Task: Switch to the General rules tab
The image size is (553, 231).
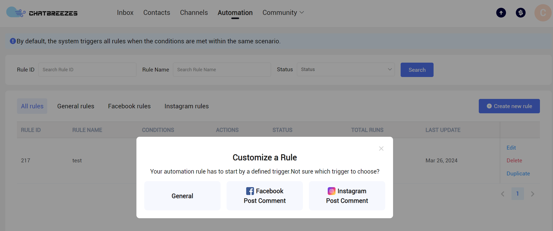Action: coord(76,106)
